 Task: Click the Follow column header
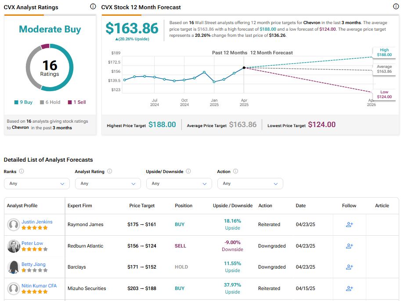click(349, 205)
